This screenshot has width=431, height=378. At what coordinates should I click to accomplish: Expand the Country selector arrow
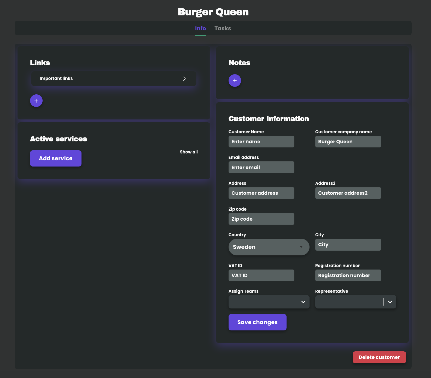pos(301,247)
